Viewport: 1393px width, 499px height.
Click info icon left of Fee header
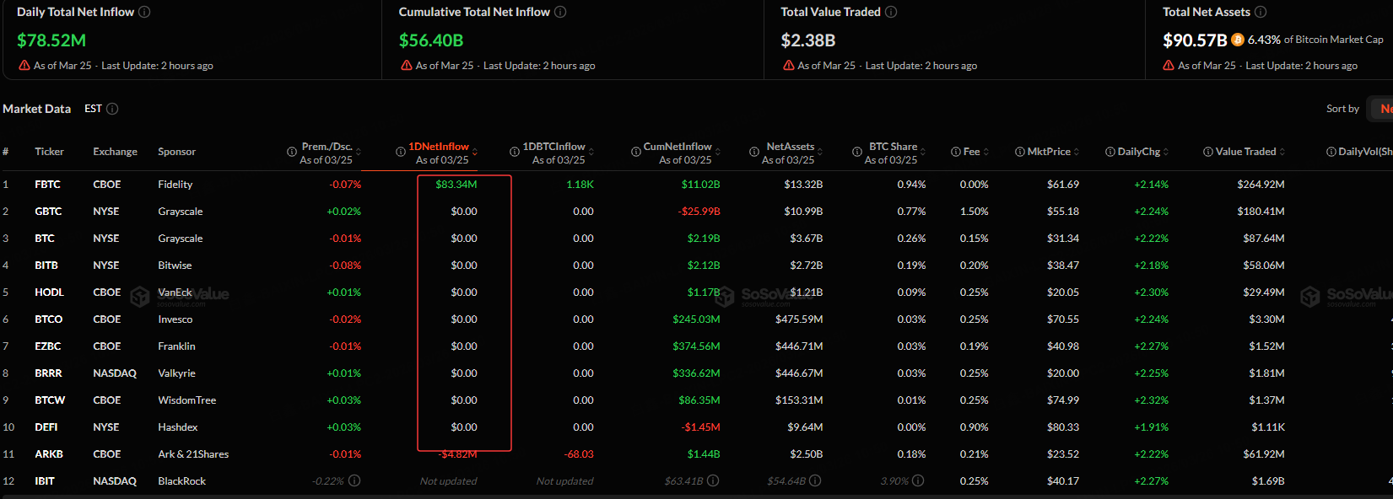tap(956, 152)
